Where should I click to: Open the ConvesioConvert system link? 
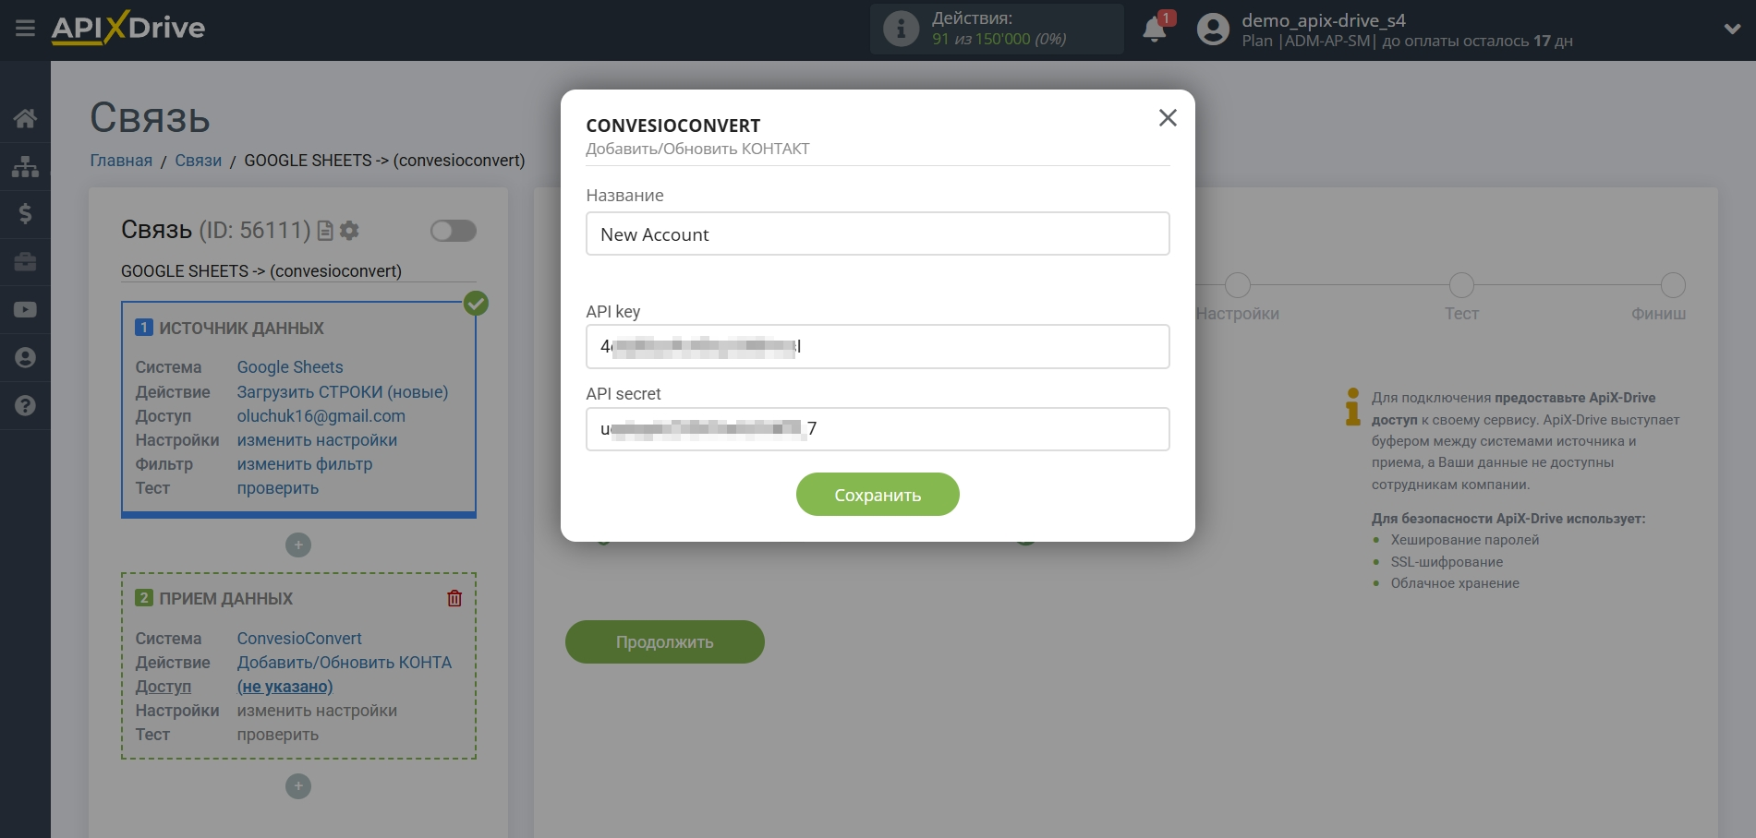299,639
